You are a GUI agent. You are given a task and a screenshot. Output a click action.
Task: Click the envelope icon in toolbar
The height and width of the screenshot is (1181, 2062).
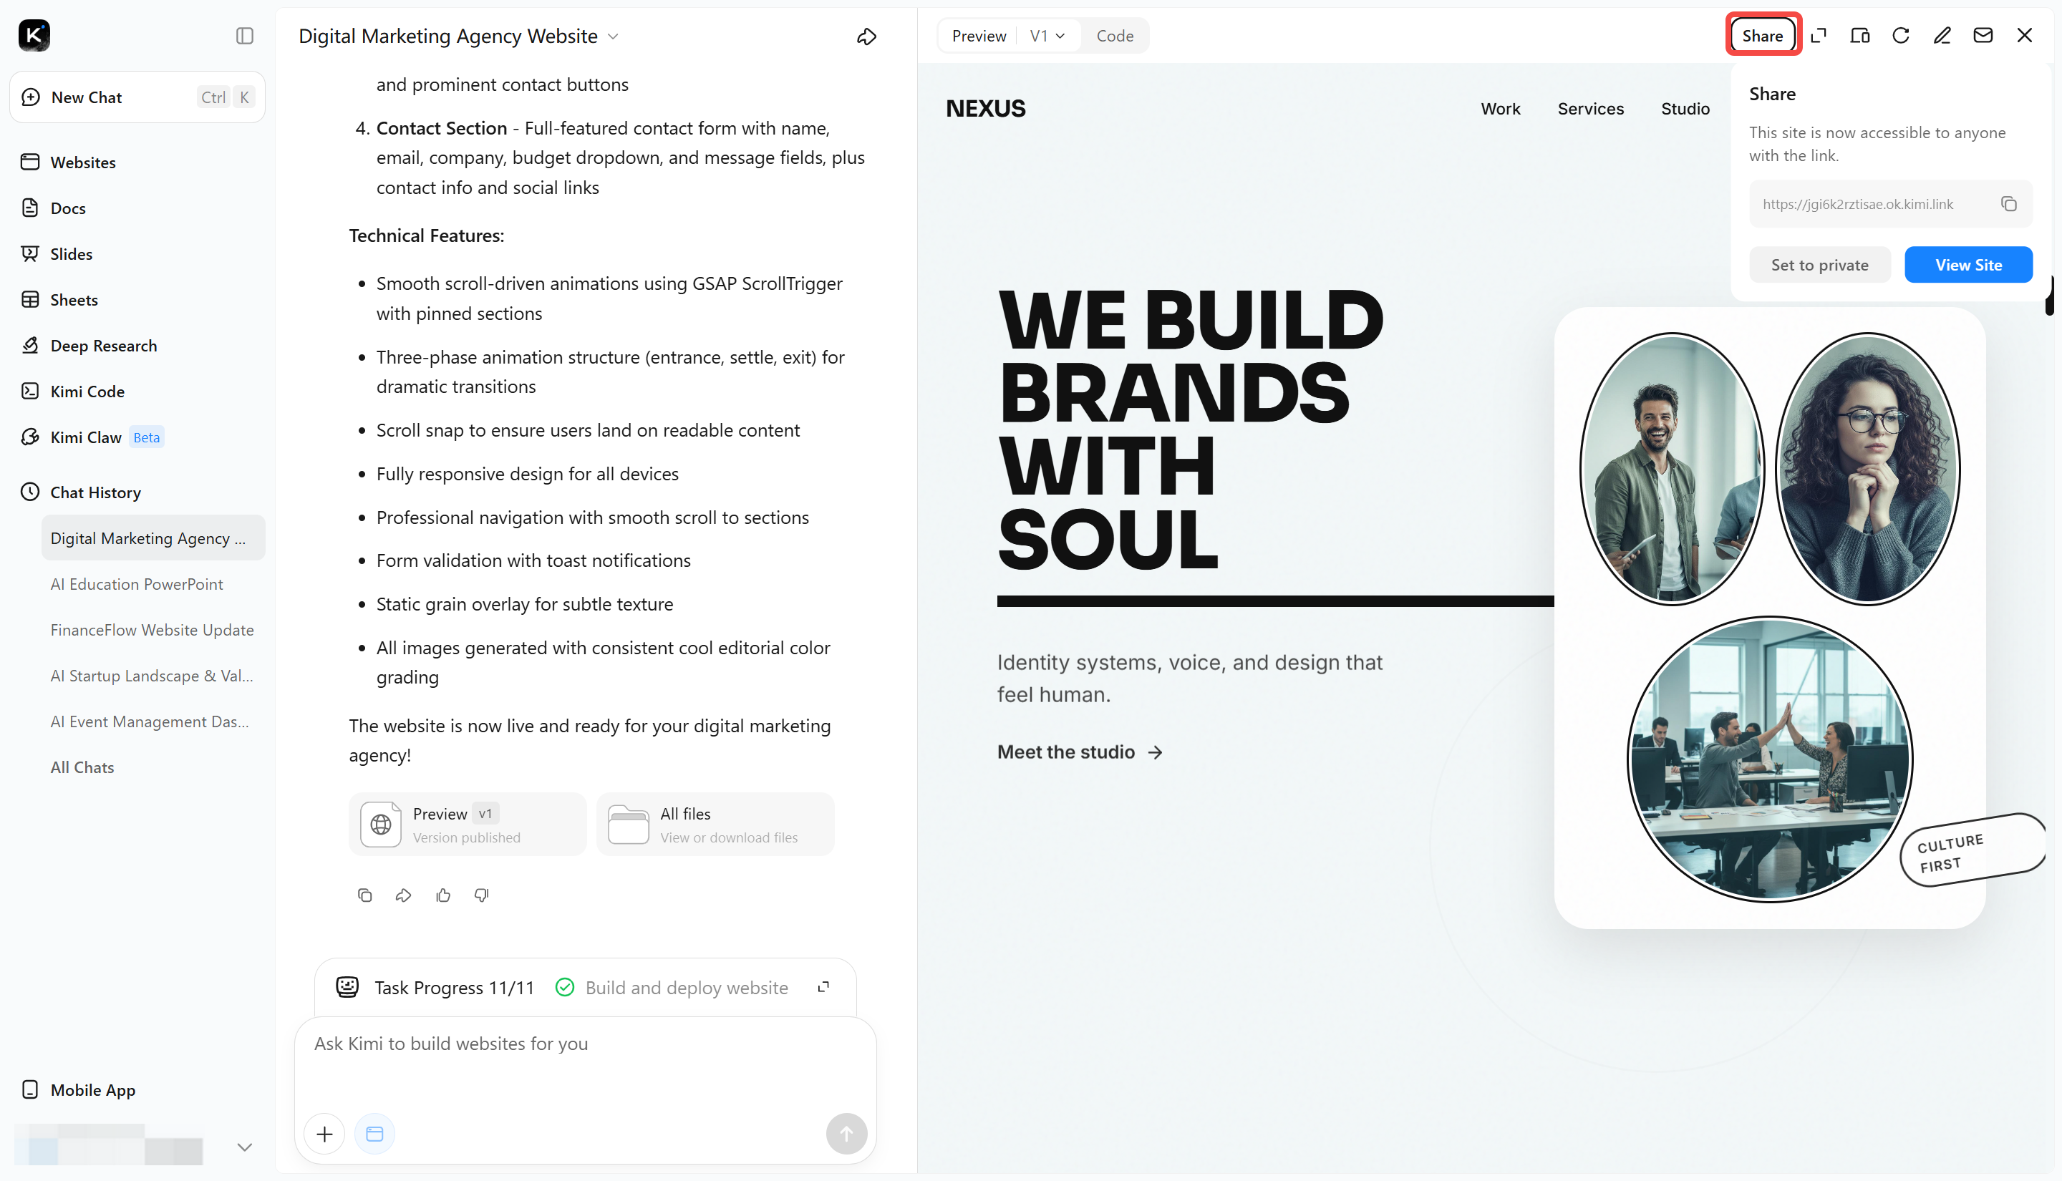[x=1983, y=36]
